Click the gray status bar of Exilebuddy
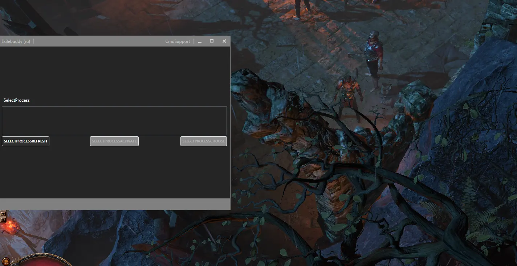 click(x=115, y=204)
